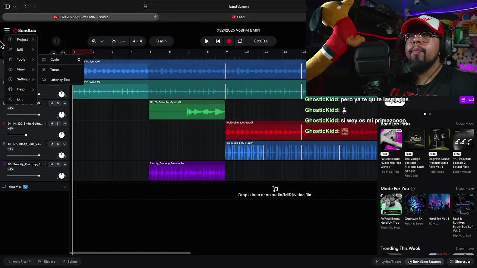Run the Latency Test

pos(61,80)
